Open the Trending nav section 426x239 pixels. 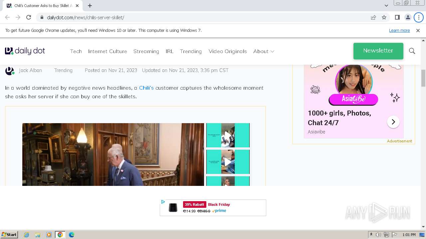191,51
